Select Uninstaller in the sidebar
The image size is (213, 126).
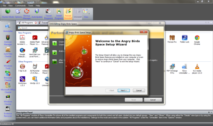tap(8, 28)
